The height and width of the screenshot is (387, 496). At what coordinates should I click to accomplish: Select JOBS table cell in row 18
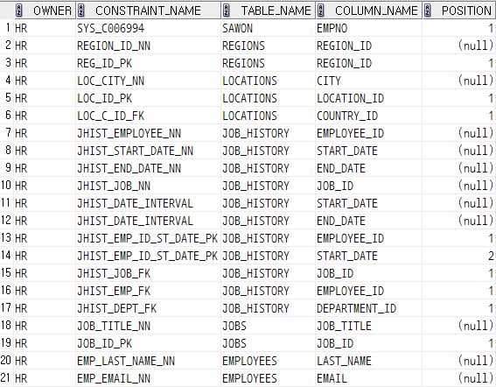[x=269, y=326]
